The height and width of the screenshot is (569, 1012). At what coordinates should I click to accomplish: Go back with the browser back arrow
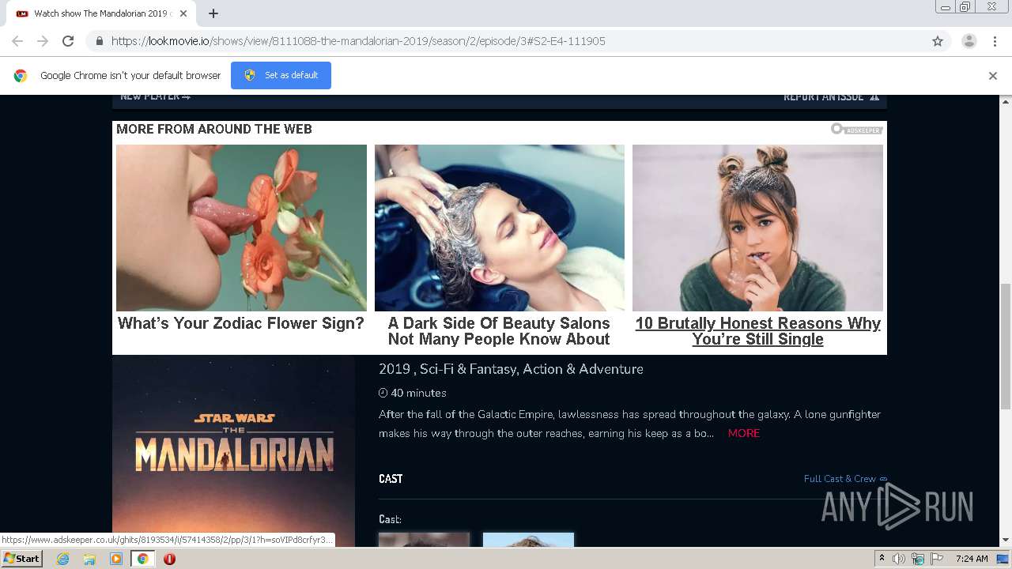pyautogui.click(x=17, y=41)
